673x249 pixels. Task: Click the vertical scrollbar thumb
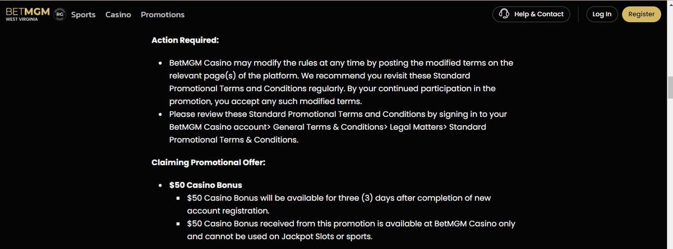coord(669,87)
